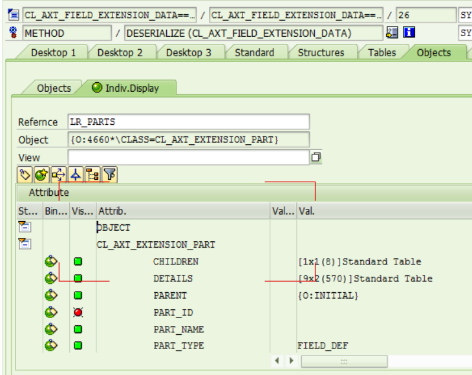Click the Refernce field containing LR_PARTS
Viewport: 472px width, 375px height.
point(188,122)
